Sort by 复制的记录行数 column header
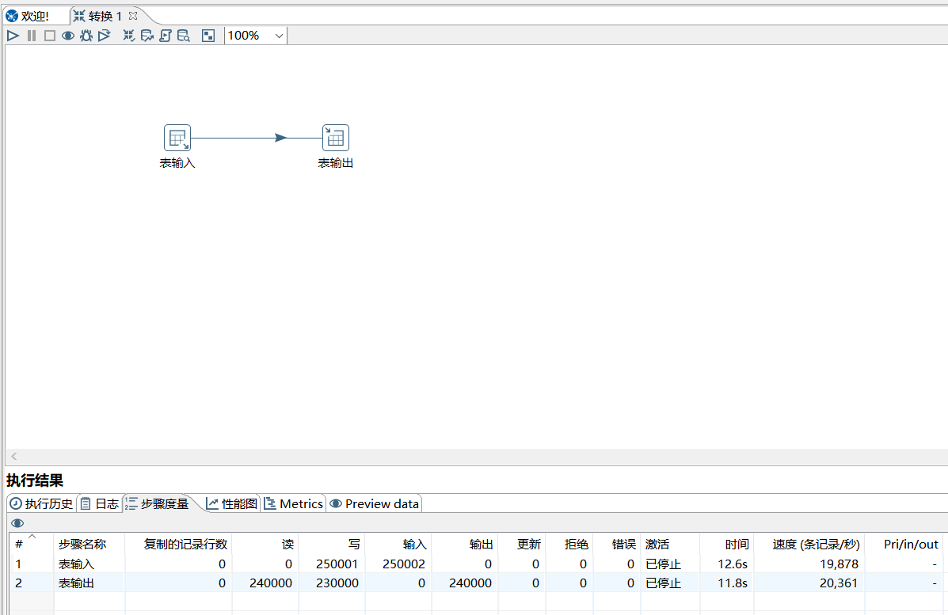The width and height of the screenshot is (948, 615). tap(178, 545)
